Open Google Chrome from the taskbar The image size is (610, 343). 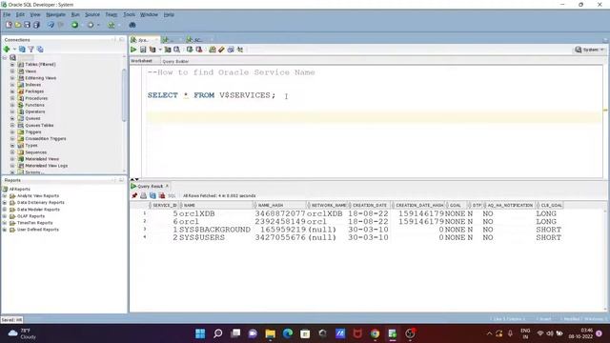(375, 333)
